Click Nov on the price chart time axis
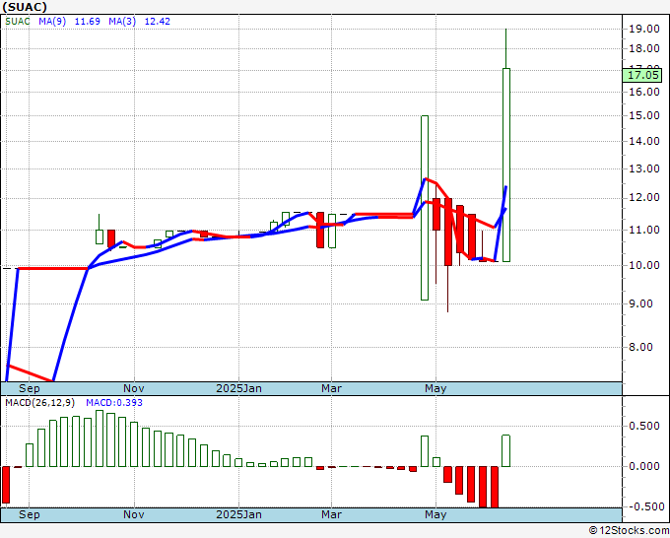Screen dimensions: 670x538 coord(134,388)
